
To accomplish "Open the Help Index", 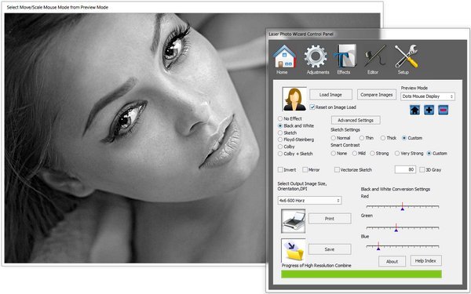I will point(425,261).
